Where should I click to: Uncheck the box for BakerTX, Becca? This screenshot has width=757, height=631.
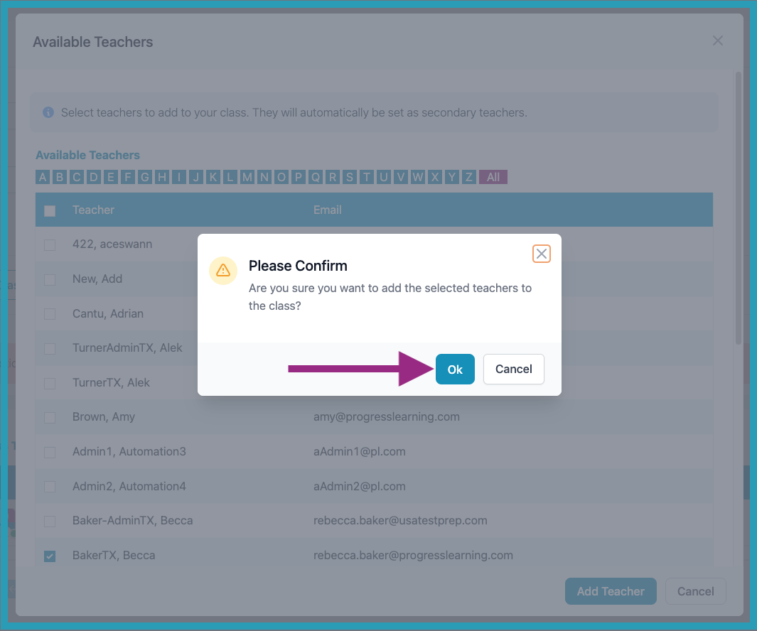coord(50,556)
